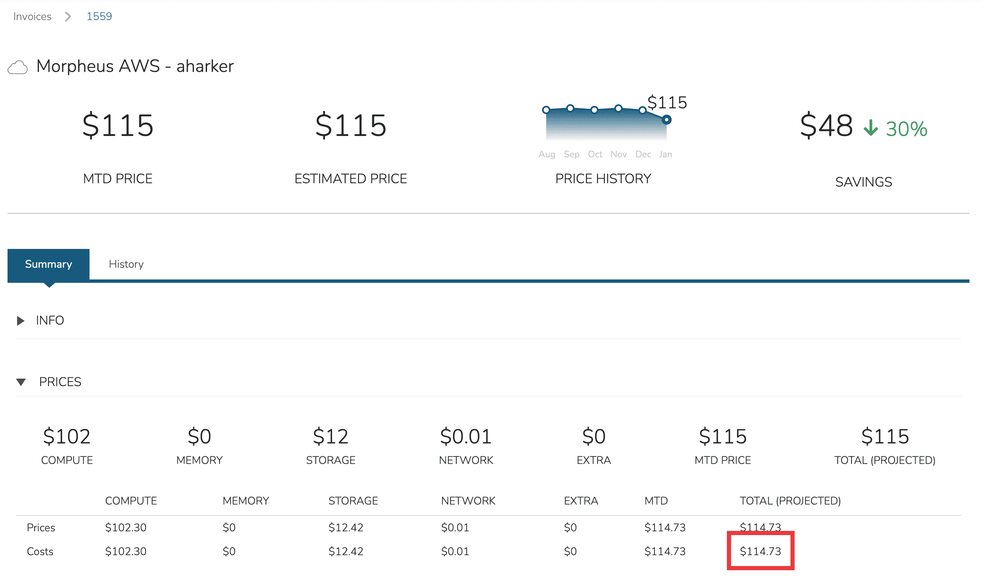The width and height of the screenshot is (982, 579).
Task: Select the Dec data point on price history
Action: pos(643,110)
